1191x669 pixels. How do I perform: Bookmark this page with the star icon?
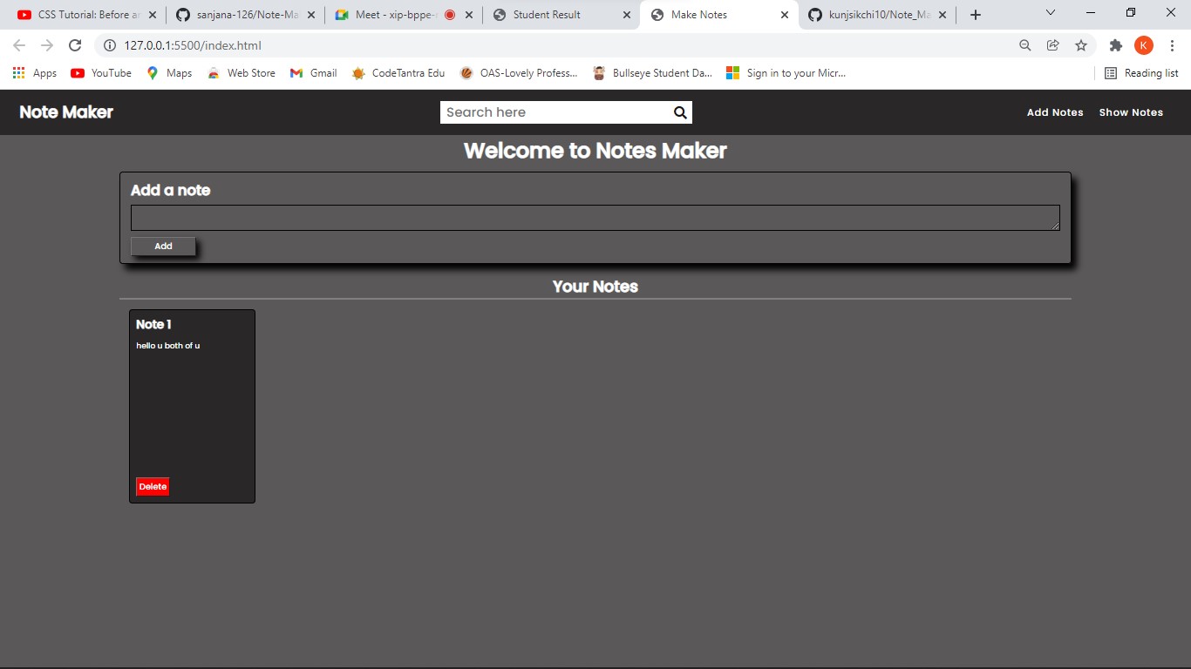pyautogui.click(x=1081, y=45)
